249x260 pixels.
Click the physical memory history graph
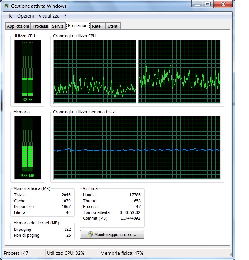[137, 147]
